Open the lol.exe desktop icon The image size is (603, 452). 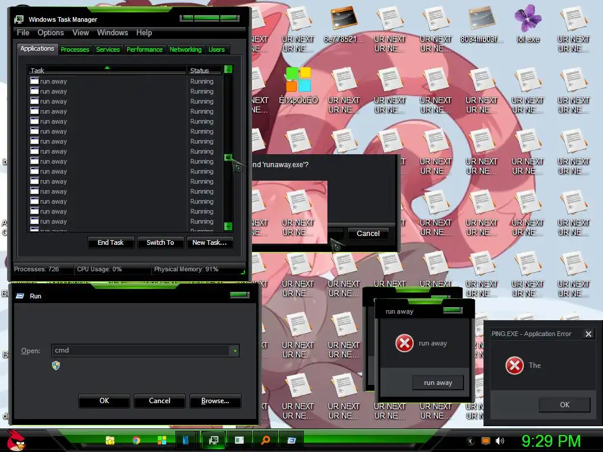point(528,24)
